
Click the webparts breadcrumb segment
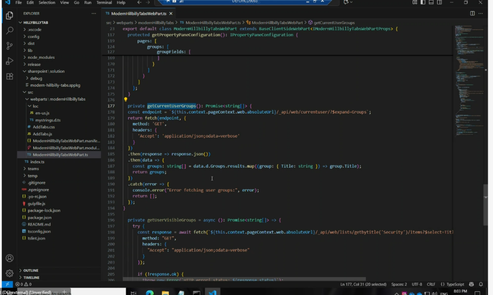125,23
